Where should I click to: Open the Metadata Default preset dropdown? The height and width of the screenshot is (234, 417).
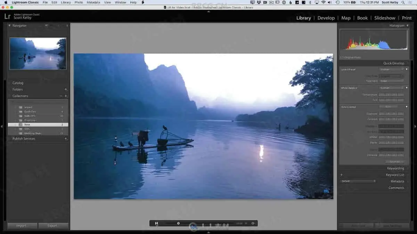(358, 181)
